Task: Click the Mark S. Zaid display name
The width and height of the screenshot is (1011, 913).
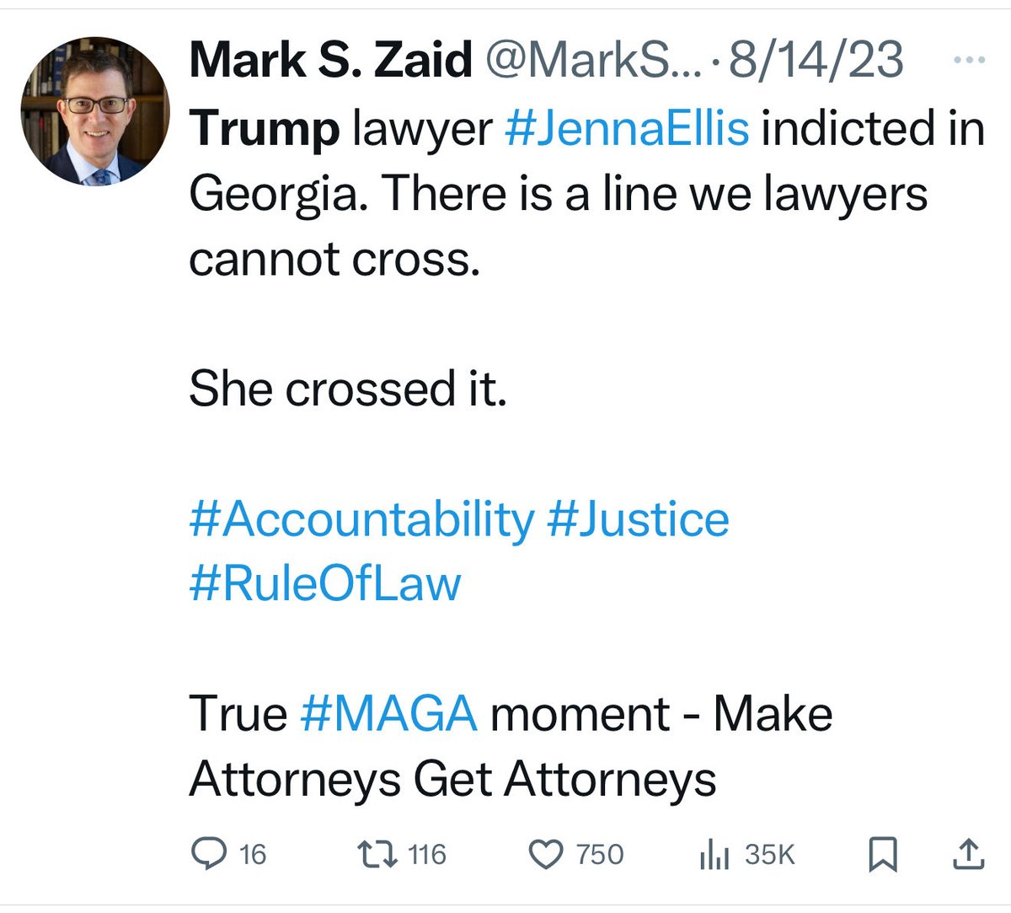Action: click(x=330, y=61)
